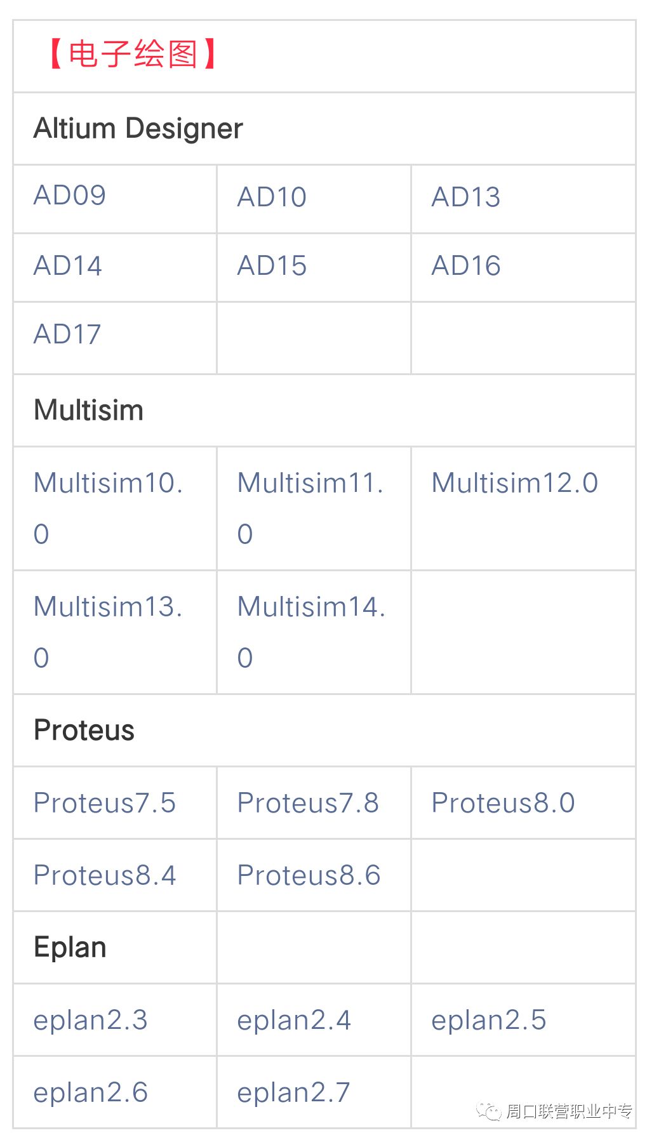The height and width of the screenshot is (1140, 654).
Task: Open the AD17 link
Action: 67,335
